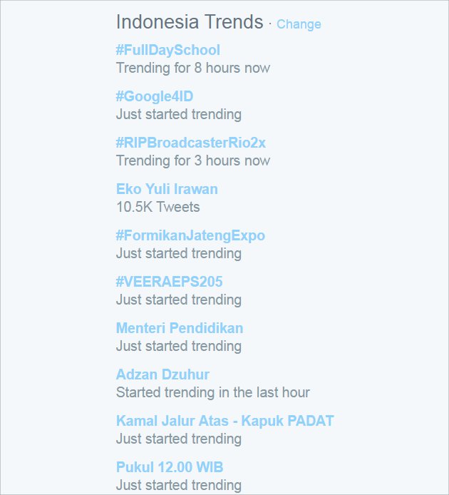The height and width of the screenshot is (495, 449).
Task: Click the "Trending for 3 hours now" text
Action: pyautogui.click(x=193, y=160)
